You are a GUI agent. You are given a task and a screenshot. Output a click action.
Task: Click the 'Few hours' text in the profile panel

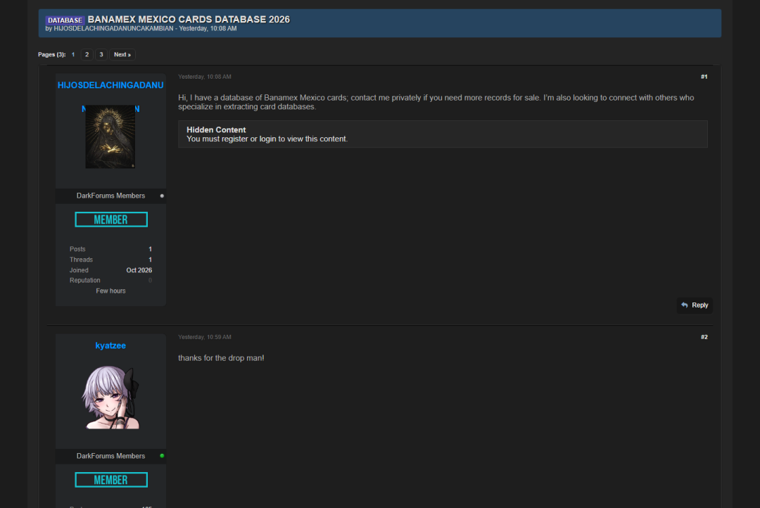pos(110,291)
